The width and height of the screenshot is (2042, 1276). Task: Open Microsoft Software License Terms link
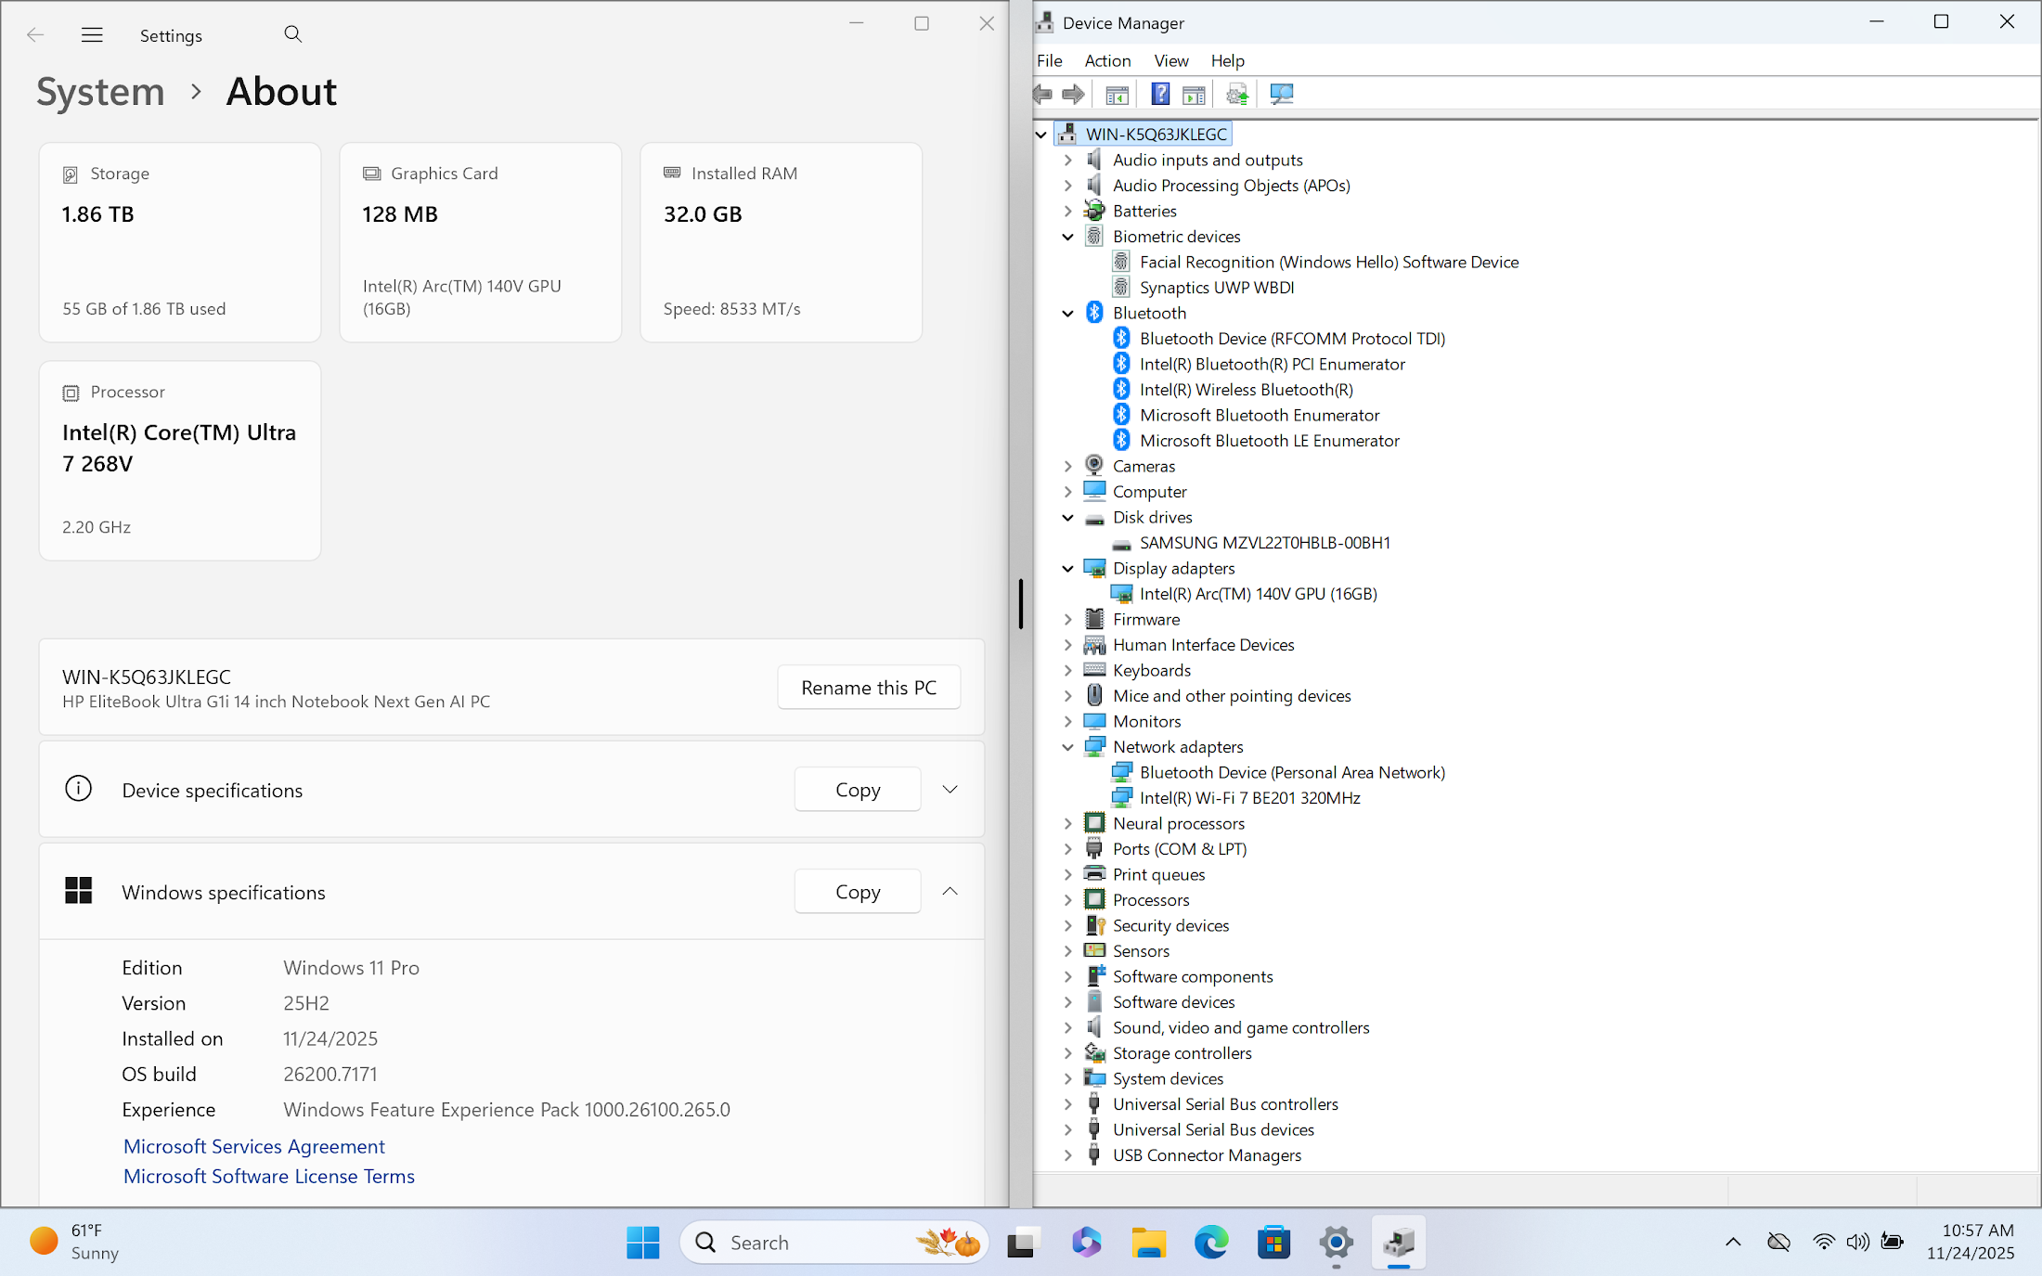(x=269, y=1176)
